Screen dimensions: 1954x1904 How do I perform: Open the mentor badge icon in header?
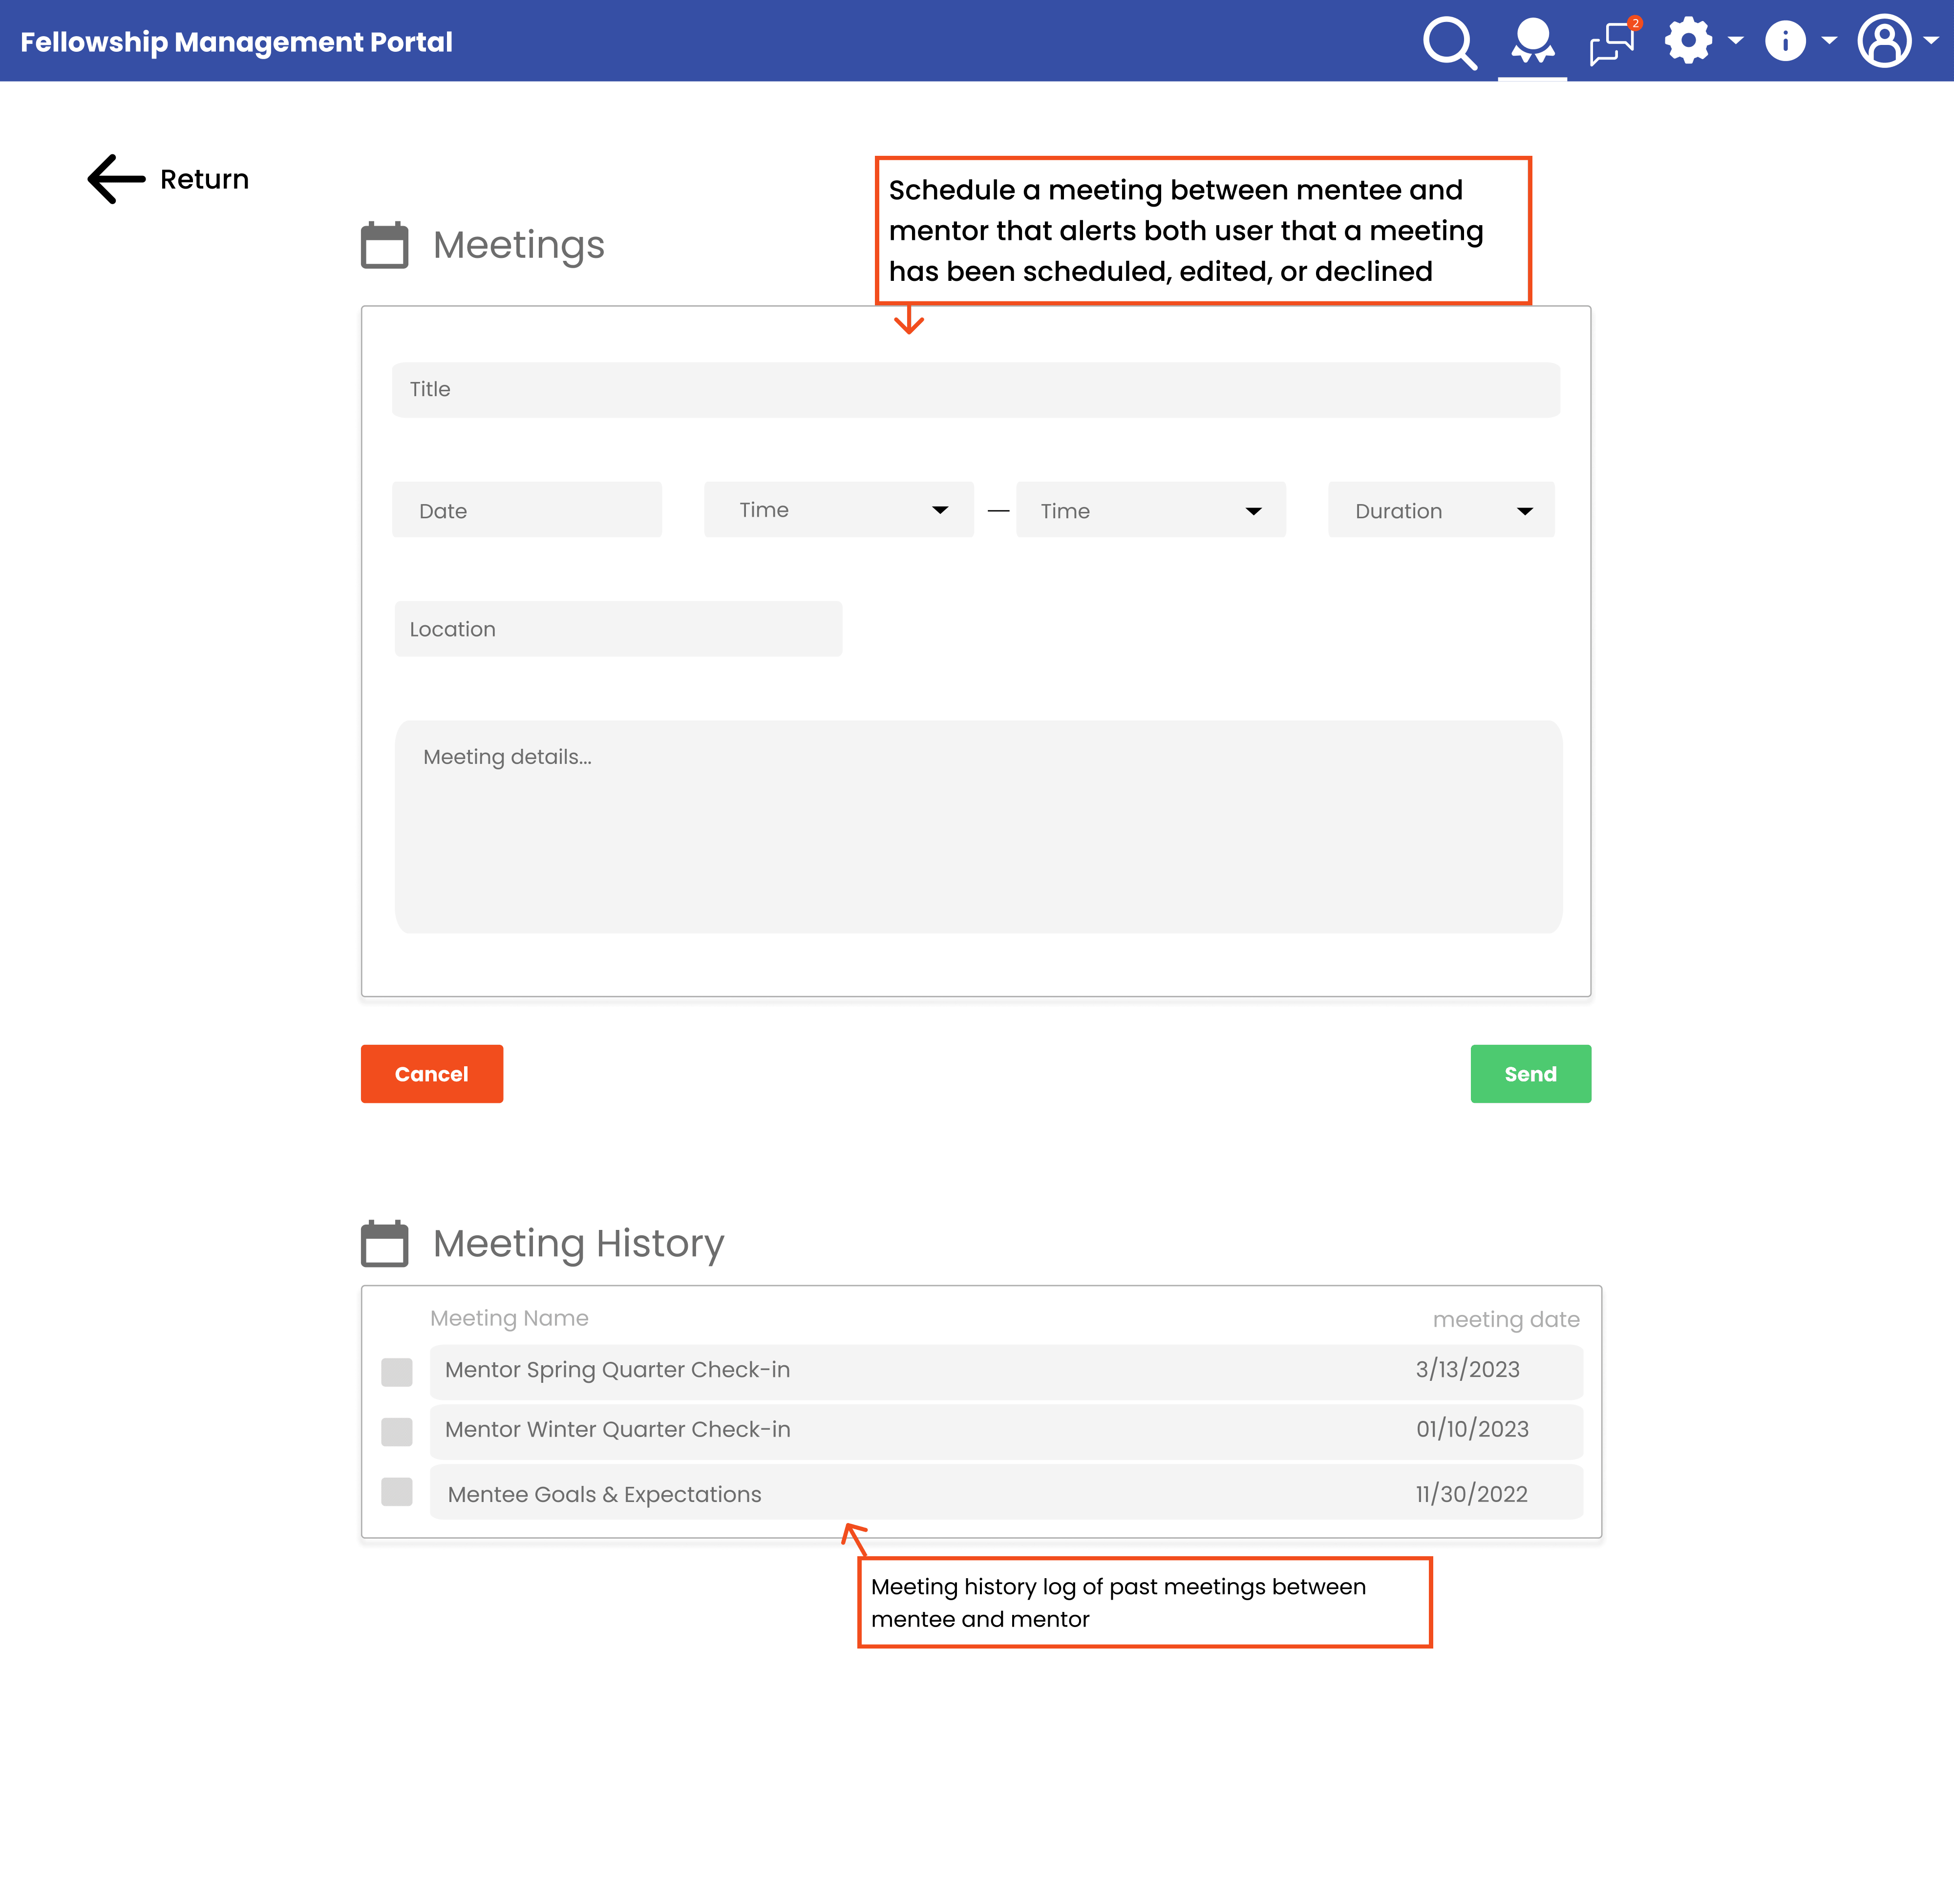[1532, 41]
